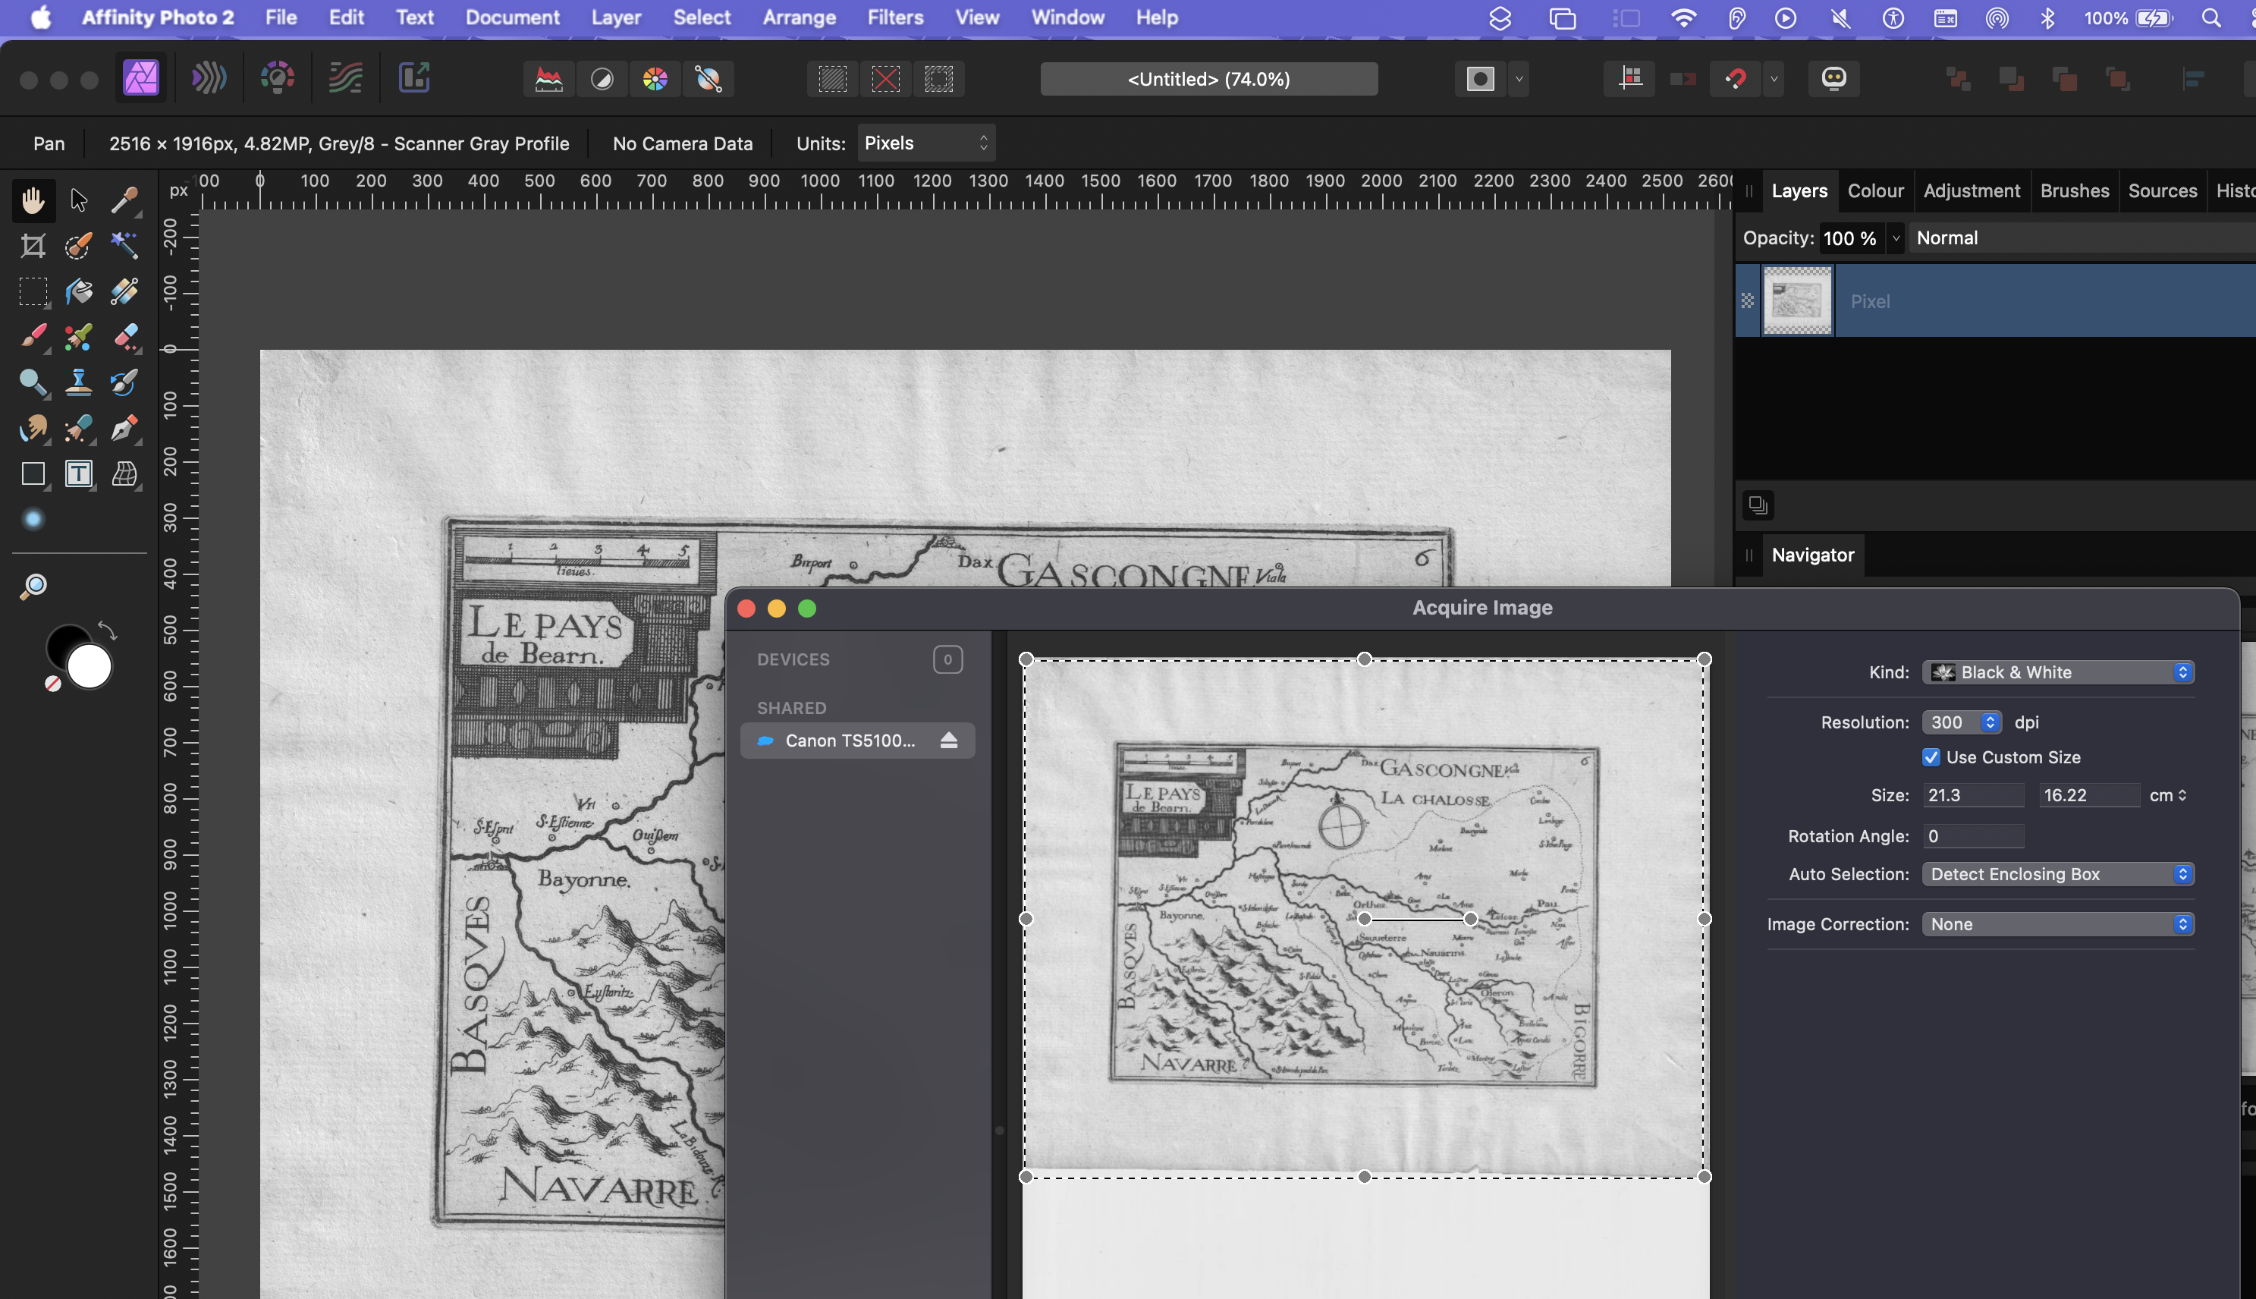Viewport: 2256px width, 1299px height.
Task: Apply Auto Contrast from toolbar
Action: click(x=602, y=80)
